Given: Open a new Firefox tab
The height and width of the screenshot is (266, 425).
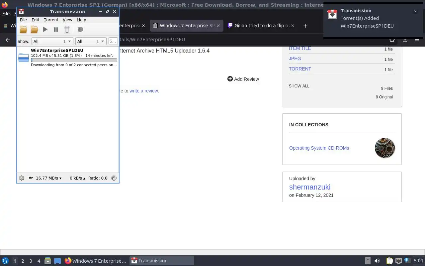Looking at the screenshot, I should [305, 26].
